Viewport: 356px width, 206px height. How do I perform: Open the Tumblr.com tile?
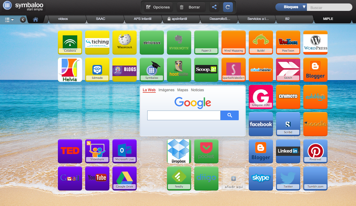point(315,179)
